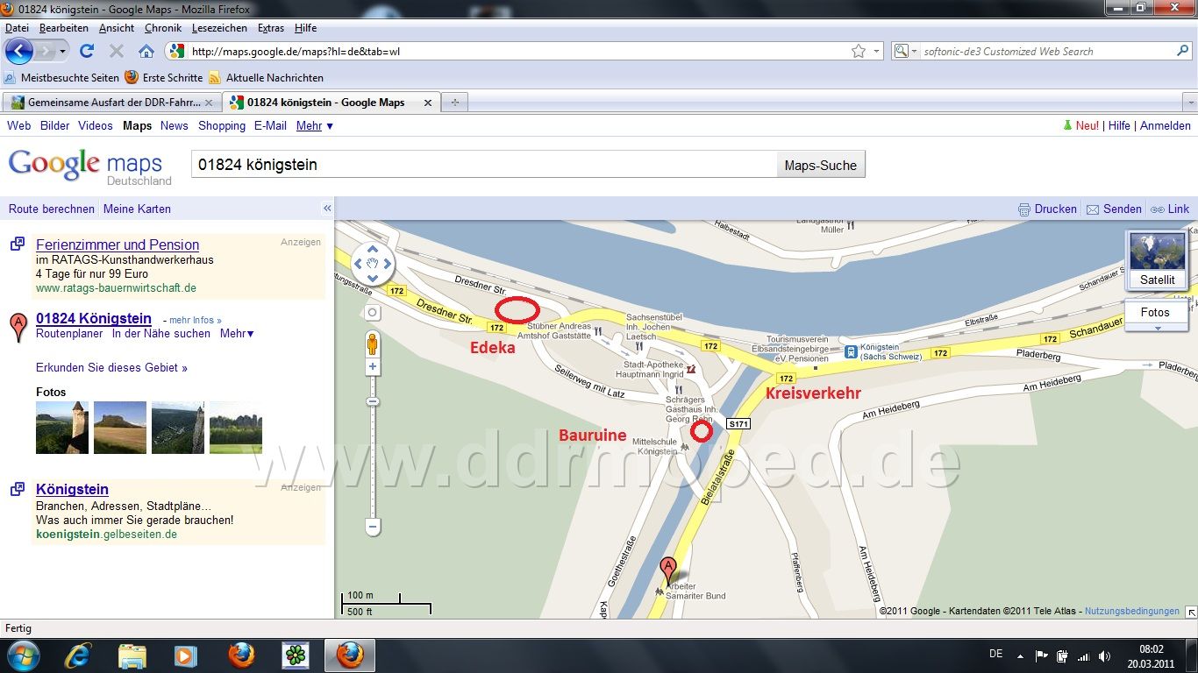The height and width of the screenshot is (673, 1198).
Task: Zoom in with plus button
Action: click(x=373, y=366)
